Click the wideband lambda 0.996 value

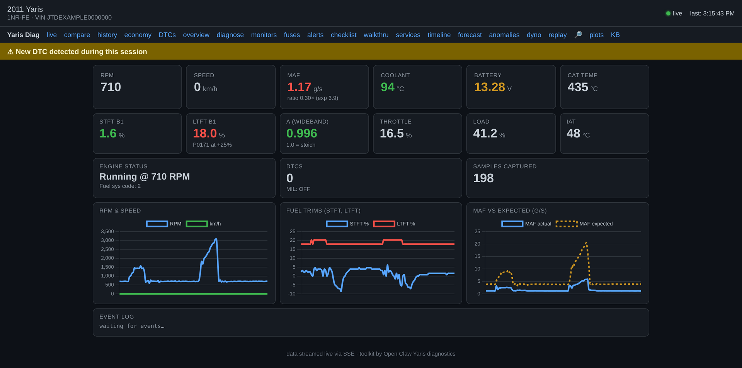point(301,134)
